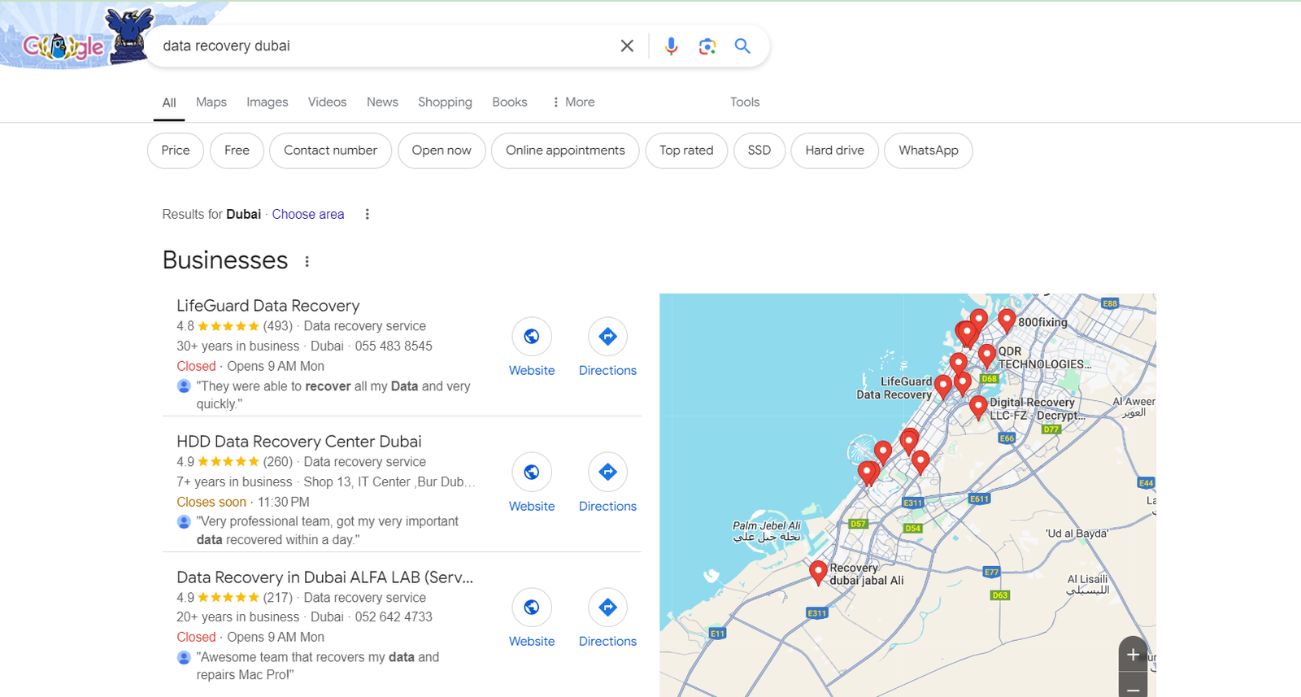The image size is (1301, 697).
Task: Click Directions label for HDD Data Recovery Center
Action: [x=607, y=507]
